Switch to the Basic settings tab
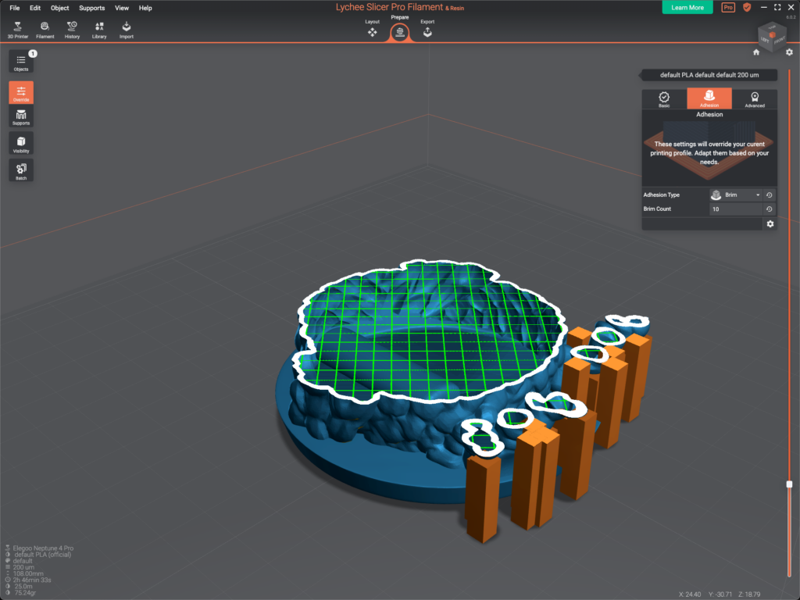The image size is (800, 600). tap(665, 98)
